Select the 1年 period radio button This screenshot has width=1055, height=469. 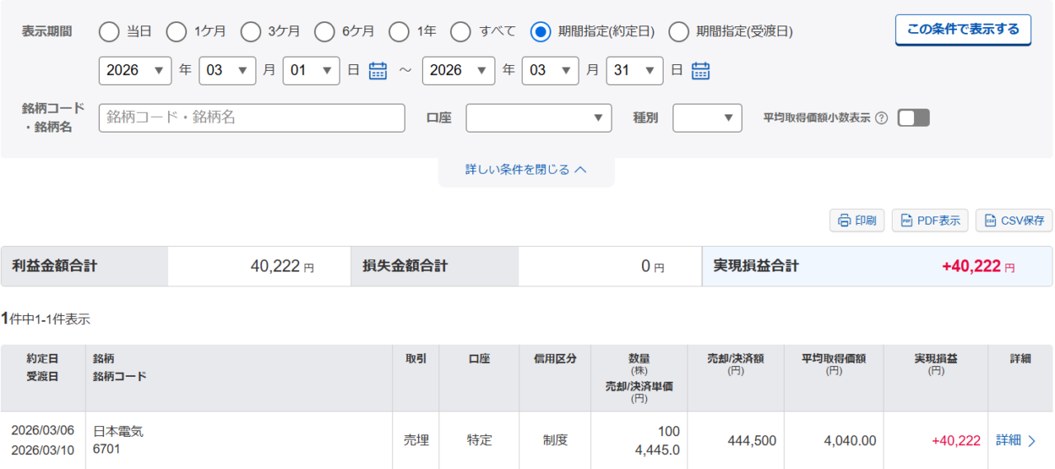[x=399, y=32]
